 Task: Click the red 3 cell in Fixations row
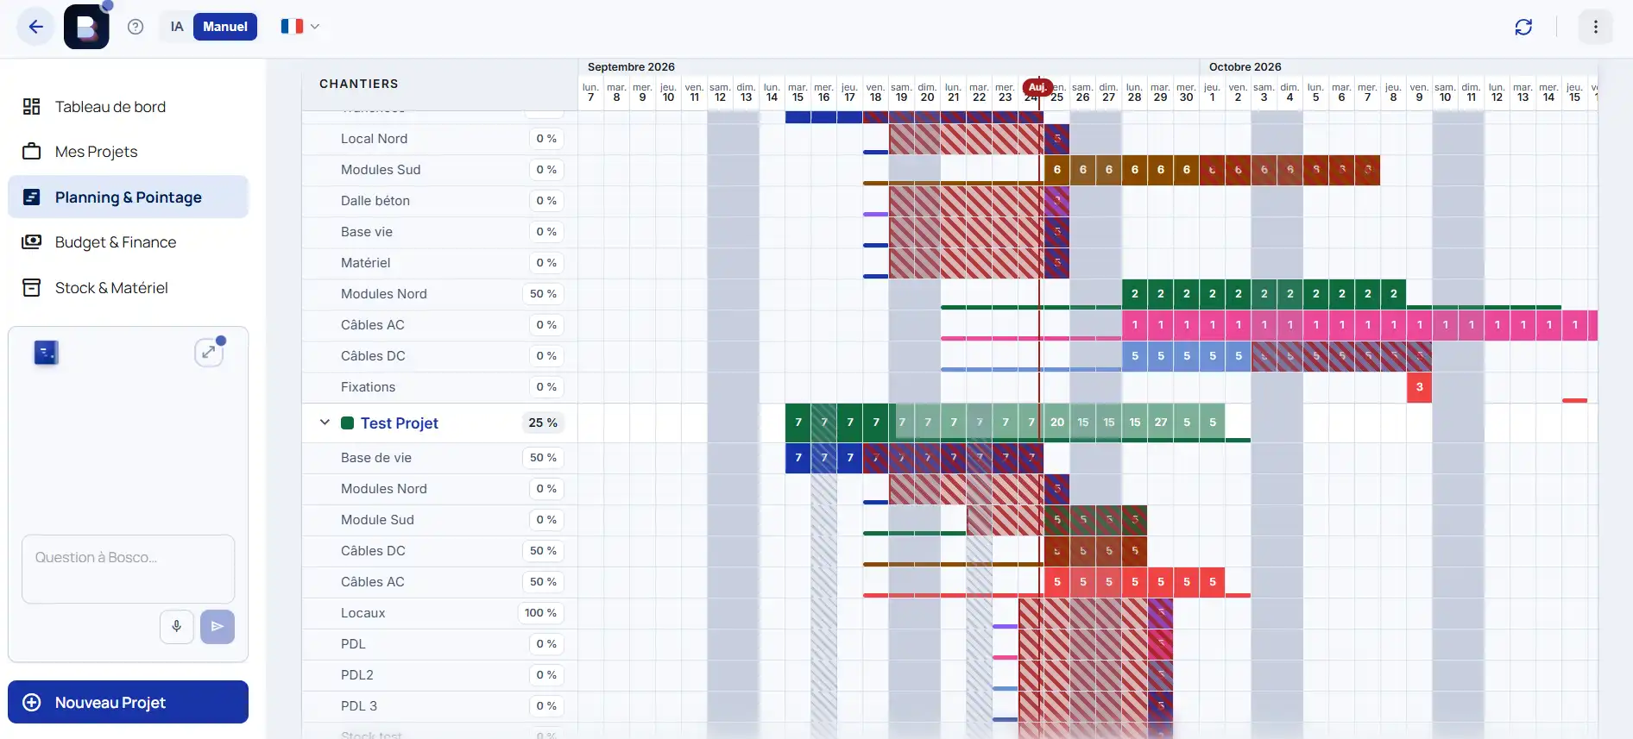1419,387
